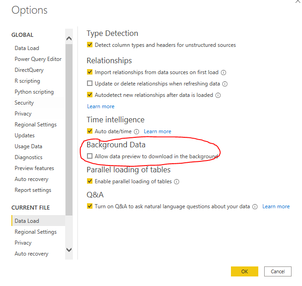Follow Learn more link under Relationships
Image resolution: width=302 pixels, height=286 pixels.
[x=101, y=106]
